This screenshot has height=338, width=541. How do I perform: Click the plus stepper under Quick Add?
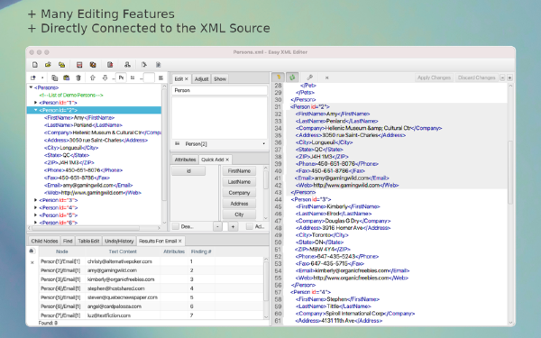[x=233, y=226]
